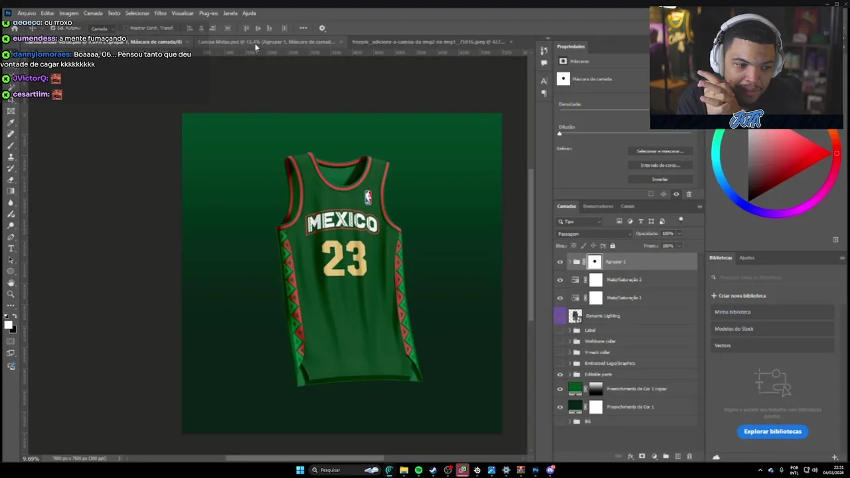Expand the BG group
Viewport: 850px width, 478px height.
pyautogui.click(x=569, y=422)
